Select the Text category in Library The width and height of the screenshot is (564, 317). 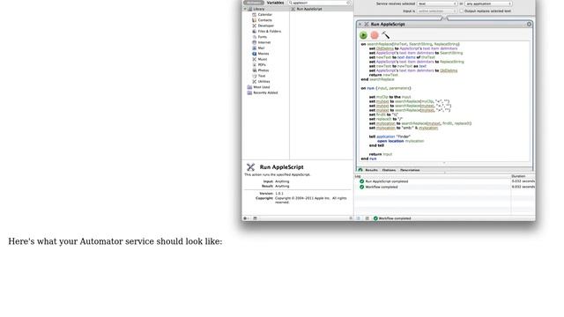click(262, 76)
